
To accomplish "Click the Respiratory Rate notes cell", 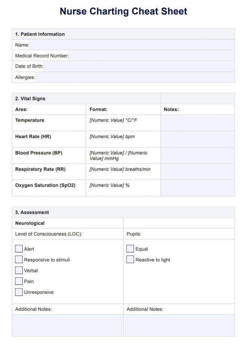I will pos(197,172).
